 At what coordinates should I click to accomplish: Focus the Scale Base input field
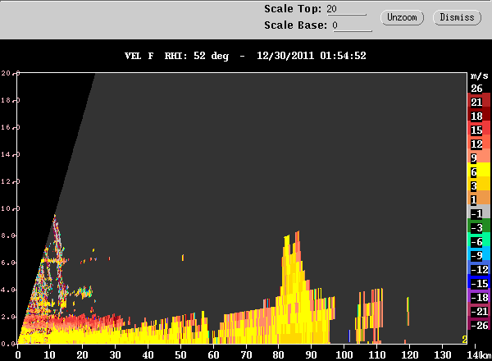(x=352, y=25)
